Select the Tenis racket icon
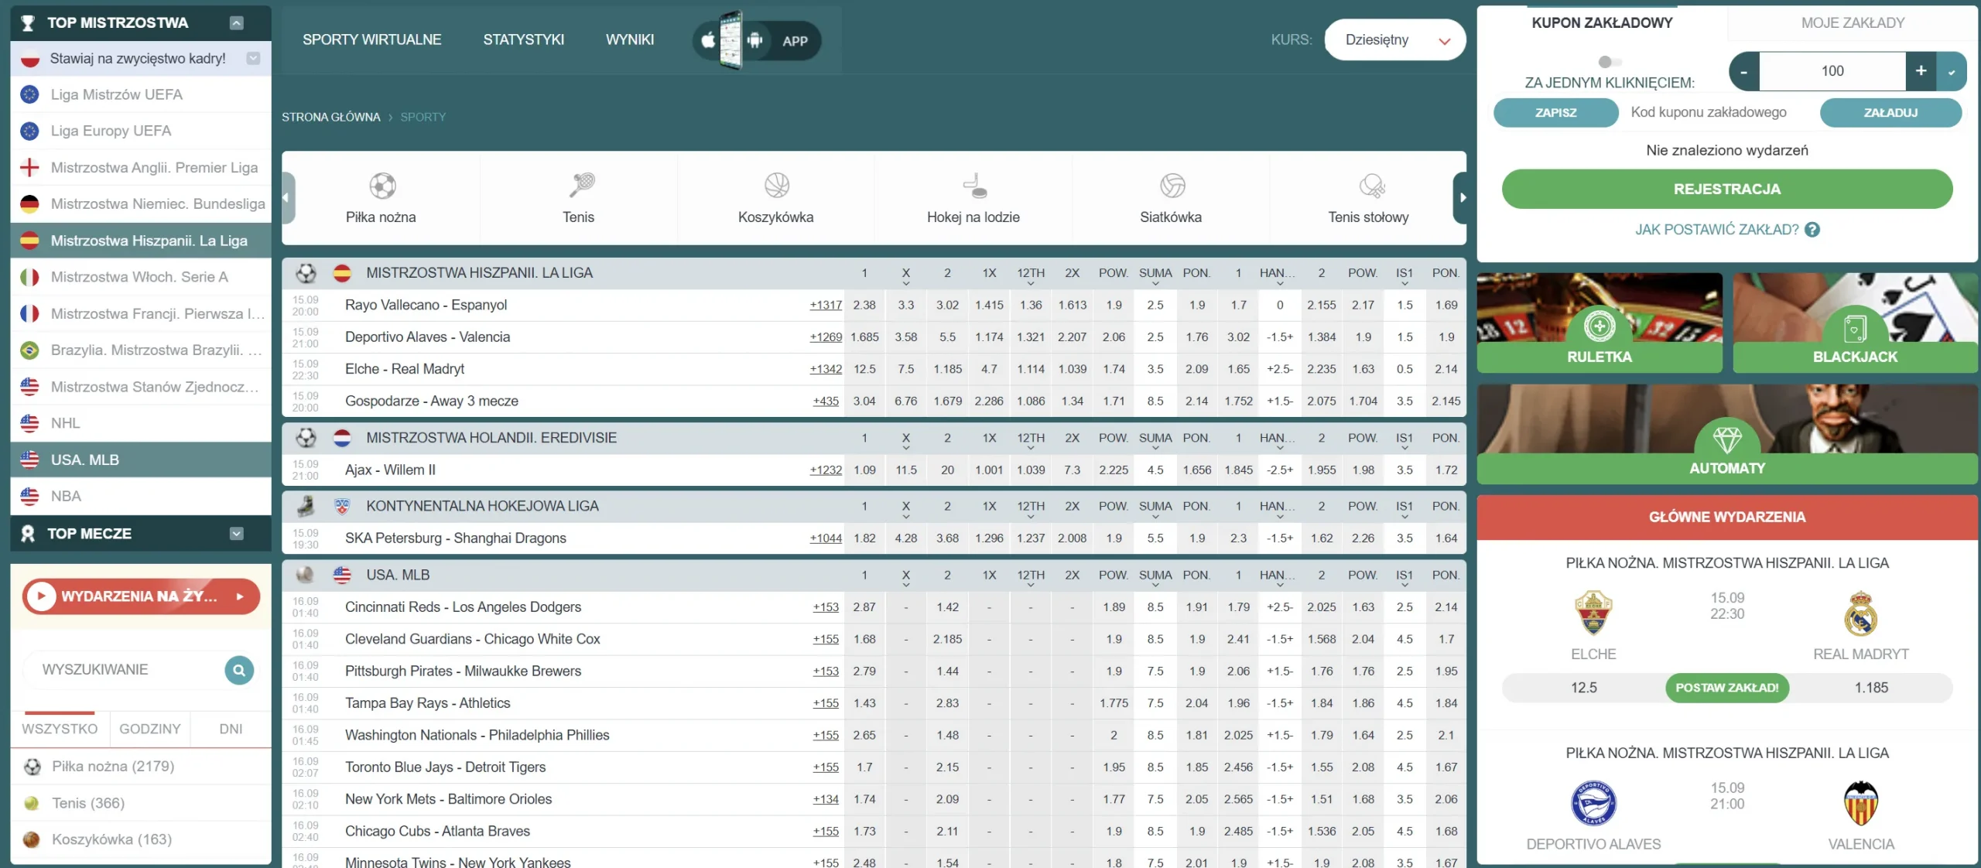 [x=581, y=186]
